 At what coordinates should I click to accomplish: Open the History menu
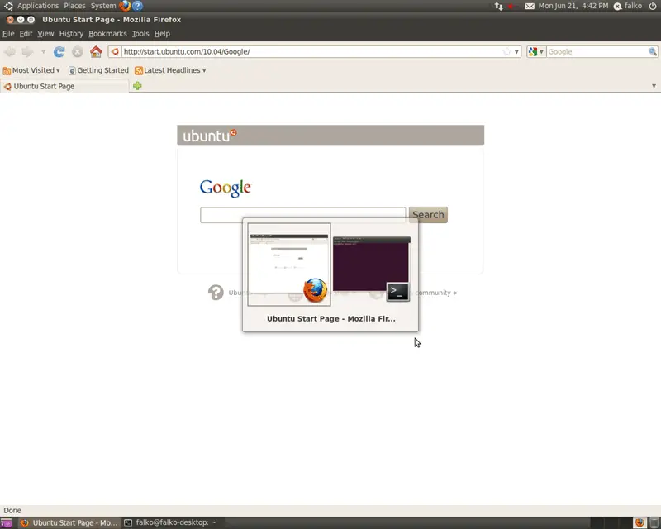(71, 34)
